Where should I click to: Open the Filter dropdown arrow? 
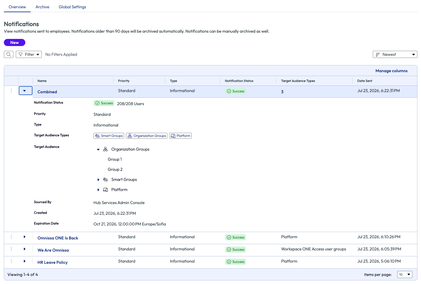point(38,54)
